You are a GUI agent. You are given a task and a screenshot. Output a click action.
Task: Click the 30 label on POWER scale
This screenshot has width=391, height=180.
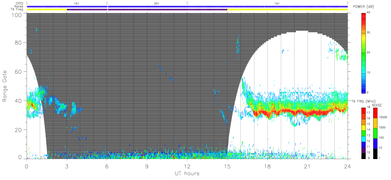pos(368,32)
